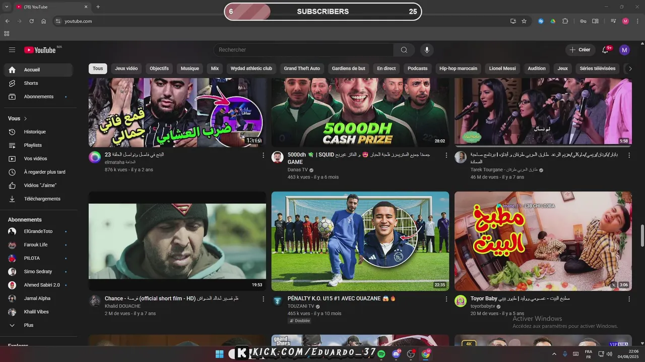Open options menu for elmataha video
Image resolution: width=645 pixels, height=362 pixels.
(263, 155)
